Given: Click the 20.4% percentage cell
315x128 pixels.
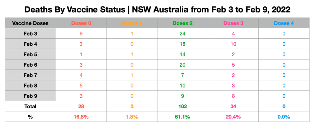Looking at the screenshot, I should (x=233, y=117).
